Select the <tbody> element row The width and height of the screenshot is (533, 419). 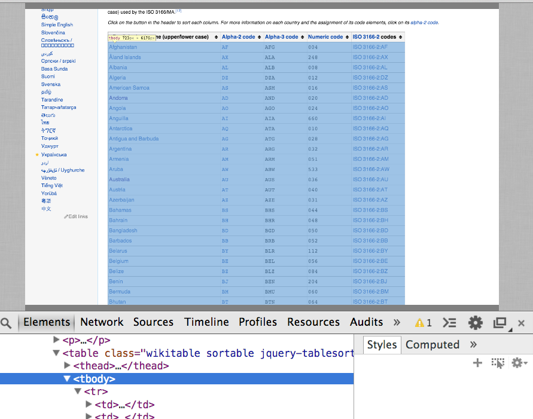click(x=176, y=378)
